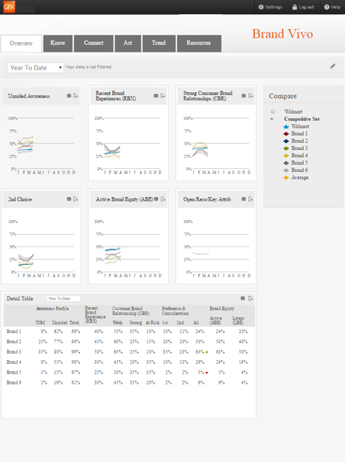Click Preference & Consideration group header
Screen dimensions: 345x462
tap(175, 311)
